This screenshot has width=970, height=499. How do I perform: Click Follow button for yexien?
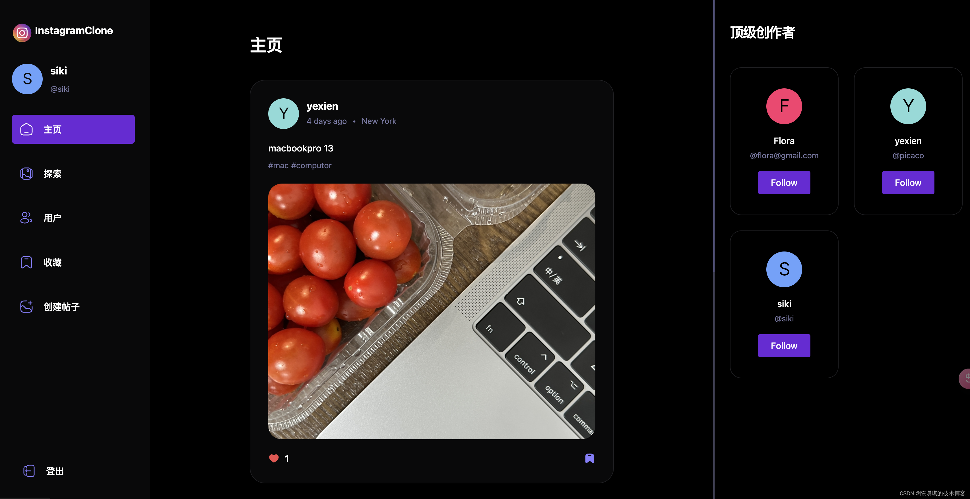pyautogui.click(x=908, y=182)
